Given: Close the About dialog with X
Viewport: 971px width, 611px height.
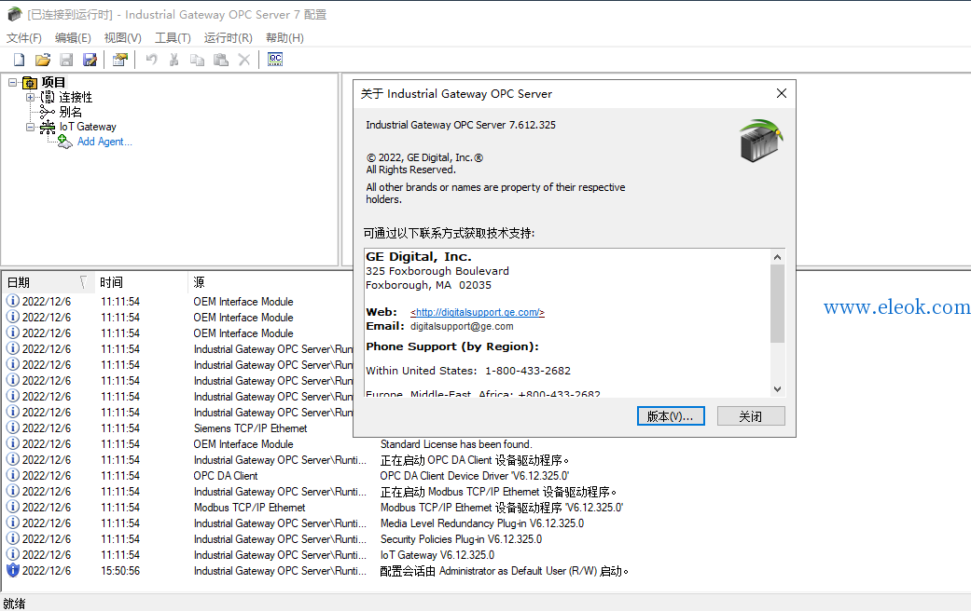Looking at the screenshot, I should [782, 93].
